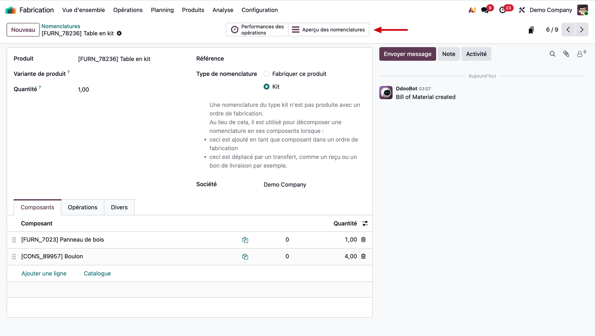Viewport: 595px width, 336px height.
Task: Select the 'Fabriquer ce produit' radio option
Action: point(267,74)
